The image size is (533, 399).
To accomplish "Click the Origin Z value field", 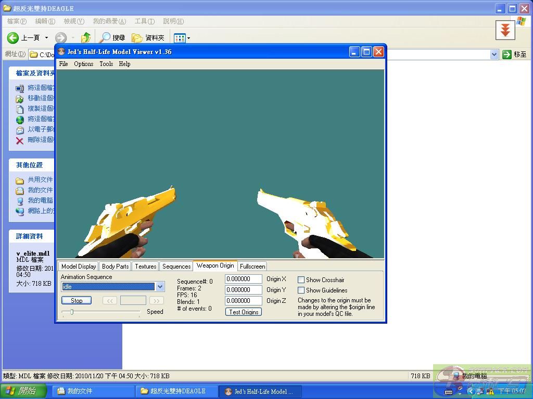I will point(244,301).
